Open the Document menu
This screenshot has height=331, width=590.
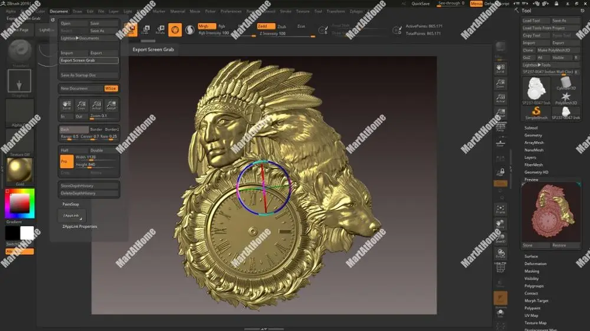(x=58, y=11)
